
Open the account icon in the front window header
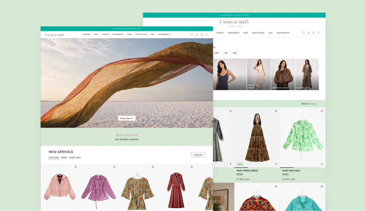click(197, 35)
